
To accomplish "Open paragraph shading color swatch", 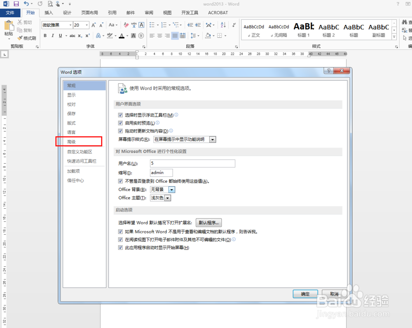I will [208, 36].
